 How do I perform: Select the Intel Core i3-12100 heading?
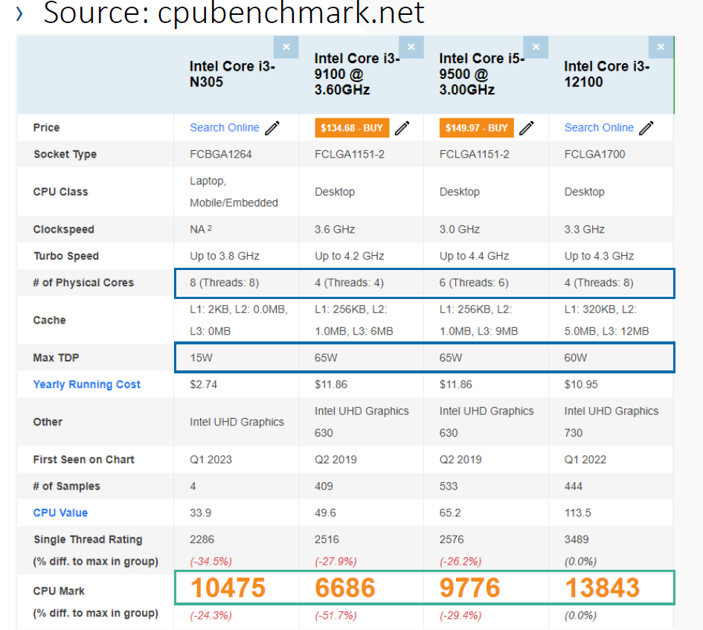coord(606,74)
